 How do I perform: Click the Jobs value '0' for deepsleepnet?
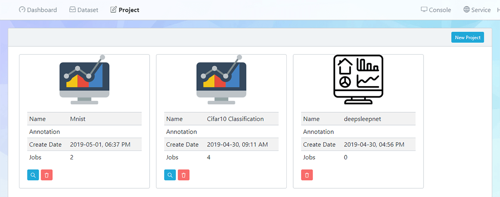[x=345, y=157]
